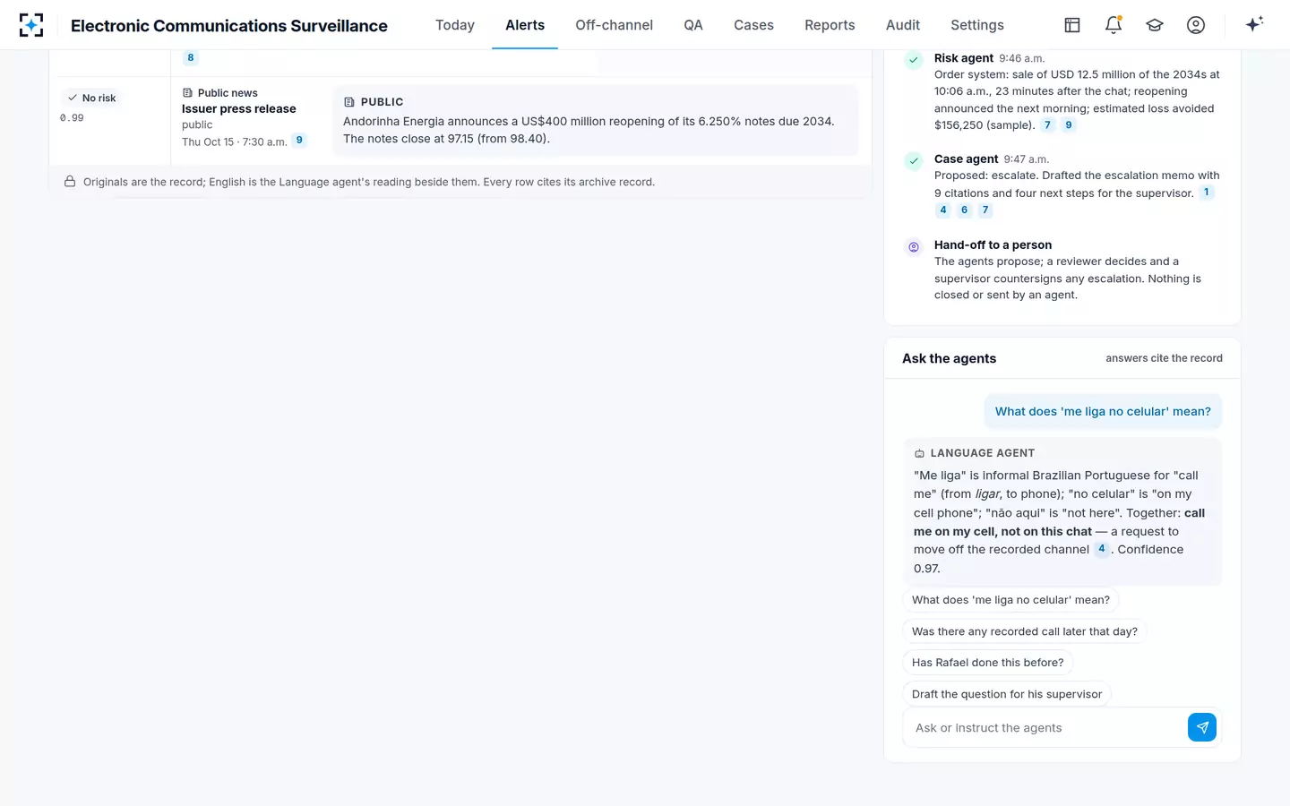
Task: Select suggestion 'Was there any recorded call later that day?'
Action: point(1025,631)
